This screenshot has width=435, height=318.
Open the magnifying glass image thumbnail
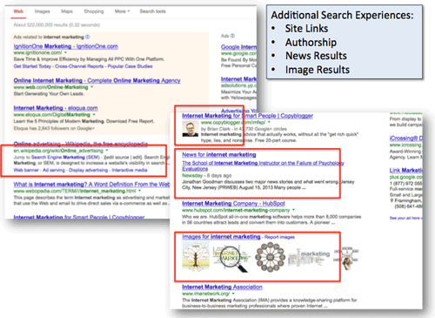tap(231, 259)
